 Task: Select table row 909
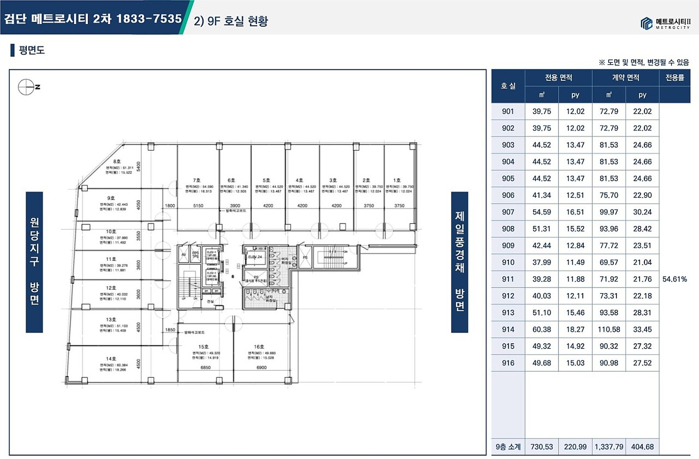pos(575,246)
